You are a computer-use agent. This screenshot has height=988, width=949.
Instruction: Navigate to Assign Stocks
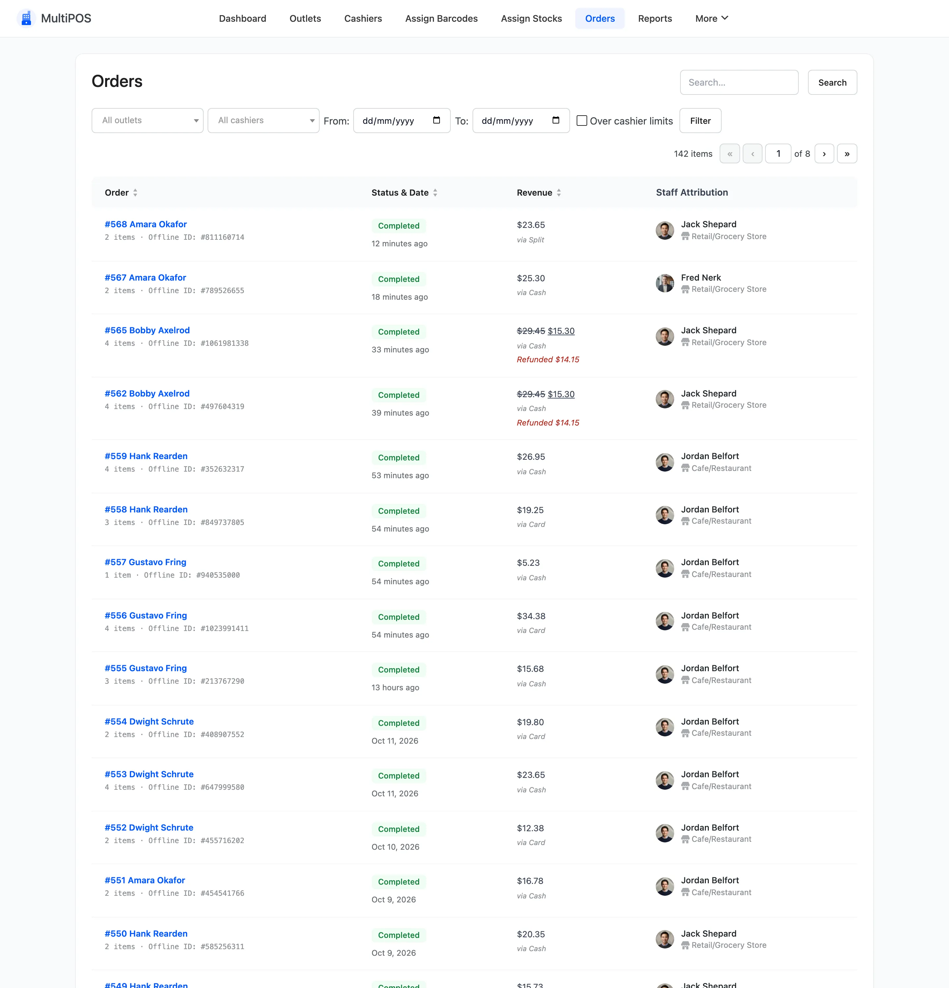click(532, 19)
